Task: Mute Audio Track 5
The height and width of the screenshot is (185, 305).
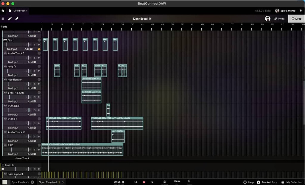Action: [x=39, y=57]
